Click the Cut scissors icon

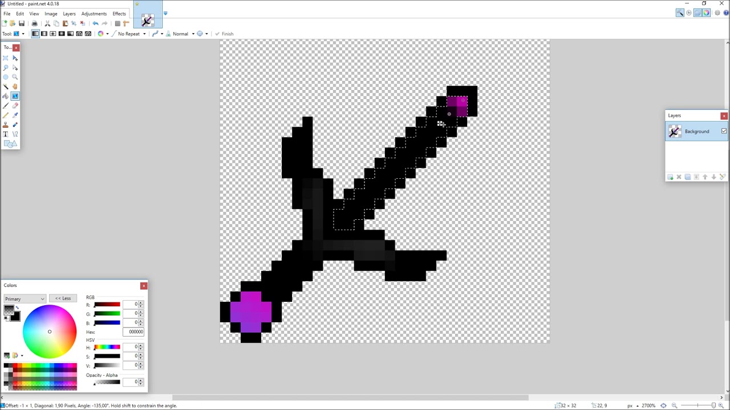pos(47,23)
